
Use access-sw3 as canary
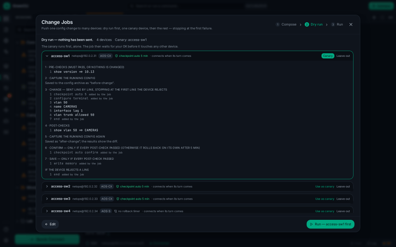click(x=325, y=199)
